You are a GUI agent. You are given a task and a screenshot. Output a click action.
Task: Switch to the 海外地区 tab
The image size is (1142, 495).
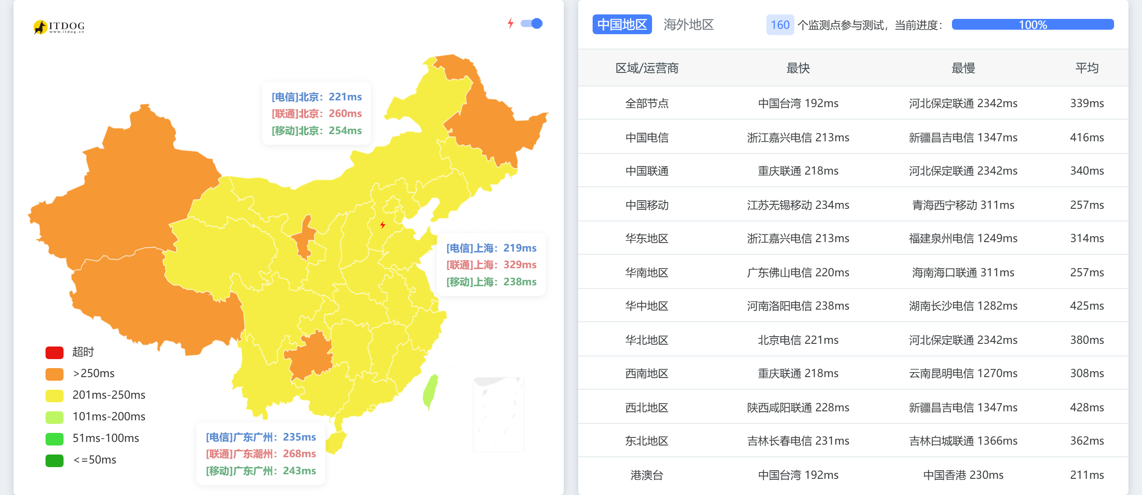pyautogui.click(x=689, y=24)
